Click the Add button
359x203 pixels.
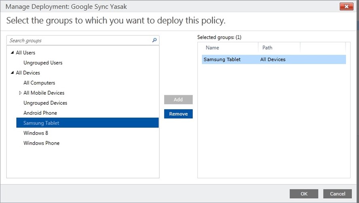178,99
